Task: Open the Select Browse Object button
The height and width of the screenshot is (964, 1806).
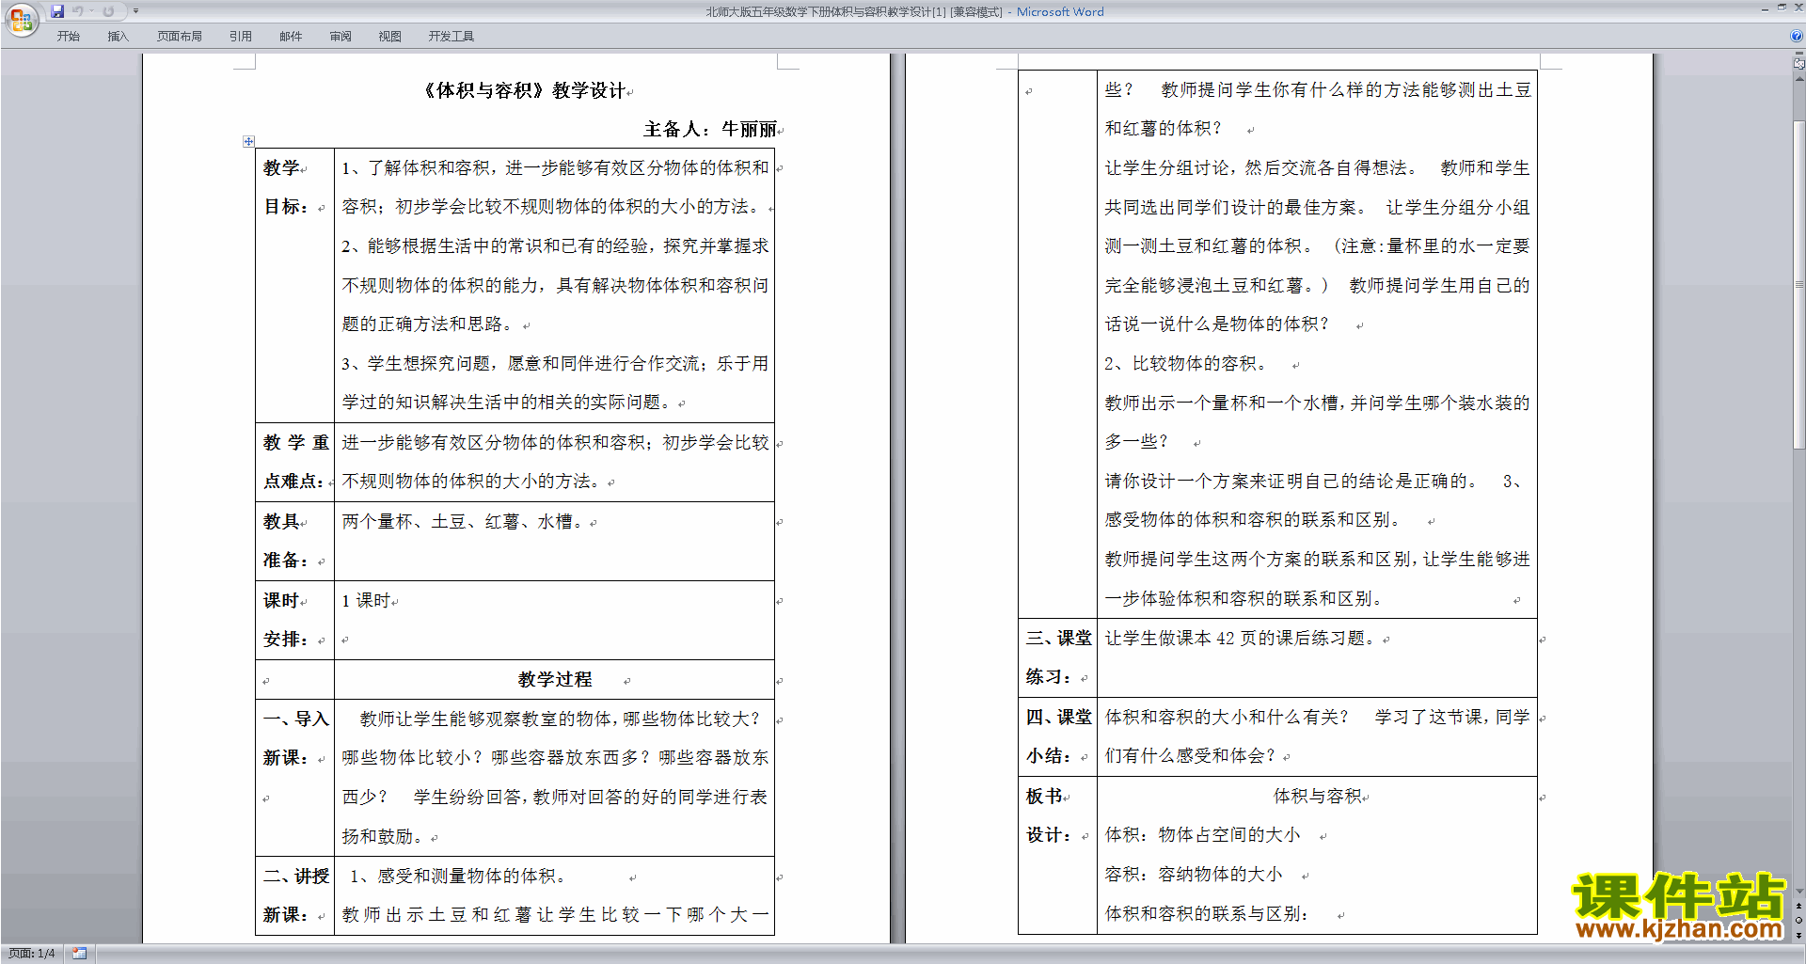Action: tap(1799, 920)
